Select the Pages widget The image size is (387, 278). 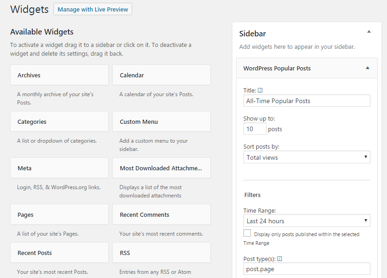59,214
